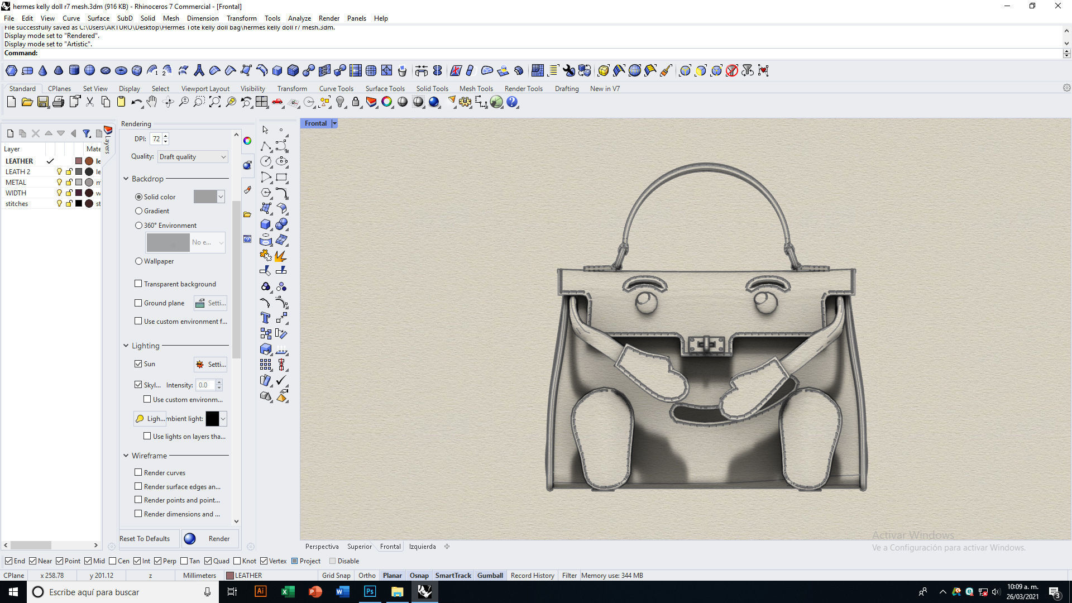1072x603 pixels.
Task: Click the LEATHER layer color swatch
Action: tap(79, 161)
